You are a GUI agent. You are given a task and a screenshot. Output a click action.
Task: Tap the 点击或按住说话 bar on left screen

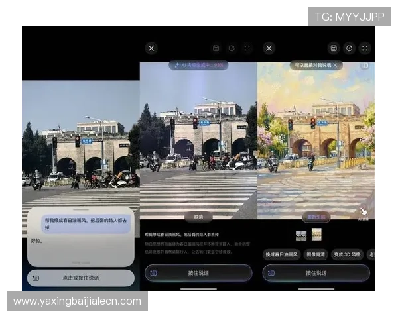(x=81, y=278)
